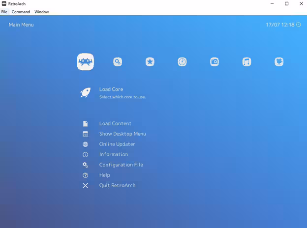Click the 'Select which core to use.' sublabel
Viewport: 307px width, 228px height.
(x=123, y=97)
